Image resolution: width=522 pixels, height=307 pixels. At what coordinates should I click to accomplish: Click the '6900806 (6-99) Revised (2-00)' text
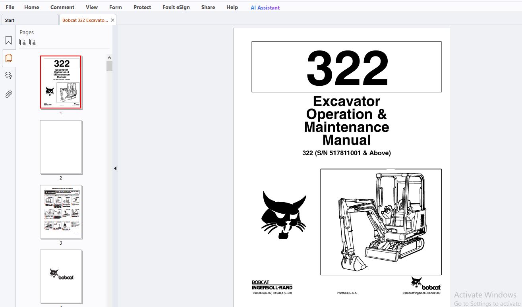(272, 293)
